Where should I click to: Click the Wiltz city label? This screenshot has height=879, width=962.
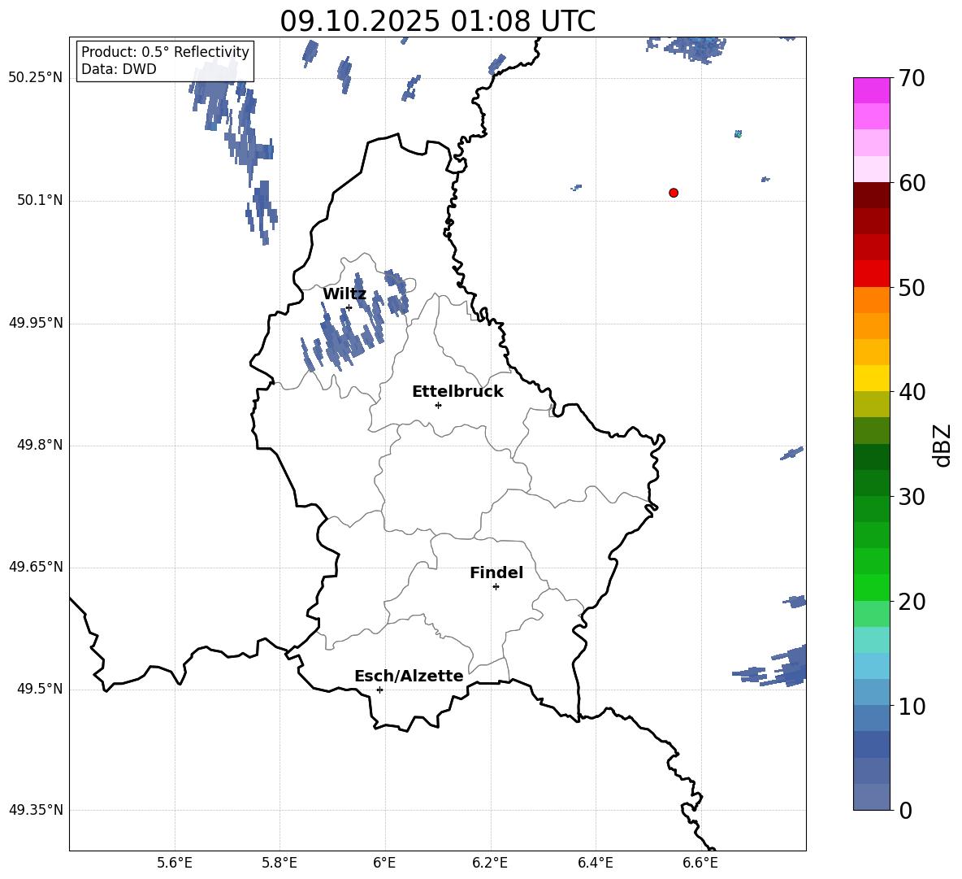(x=344, y=294)
